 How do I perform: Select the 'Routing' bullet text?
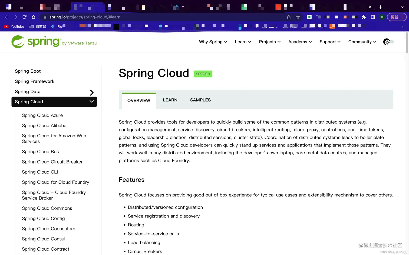click(x=136, y=225)
